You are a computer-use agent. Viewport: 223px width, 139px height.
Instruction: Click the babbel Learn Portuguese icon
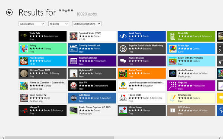[x=123, y=86]
